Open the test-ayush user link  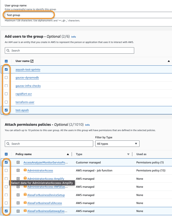click(x=22, y=110)
